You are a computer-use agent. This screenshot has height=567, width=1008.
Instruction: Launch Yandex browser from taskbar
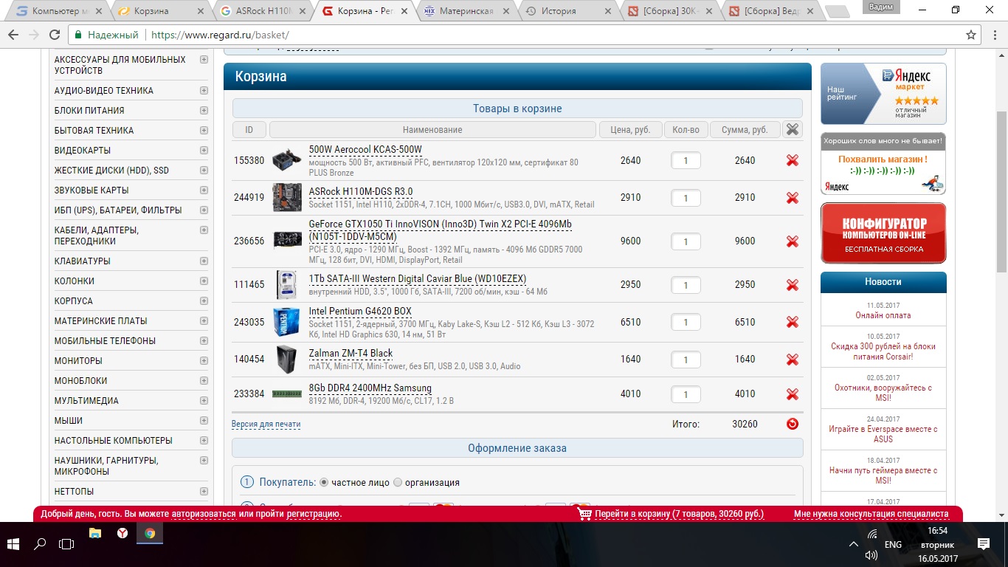(x=122, y=533)
